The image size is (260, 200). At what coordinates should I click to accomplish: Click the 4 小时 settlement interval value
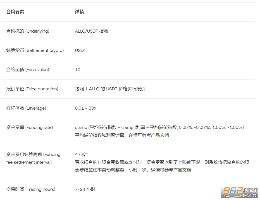(x=81, y=154)
